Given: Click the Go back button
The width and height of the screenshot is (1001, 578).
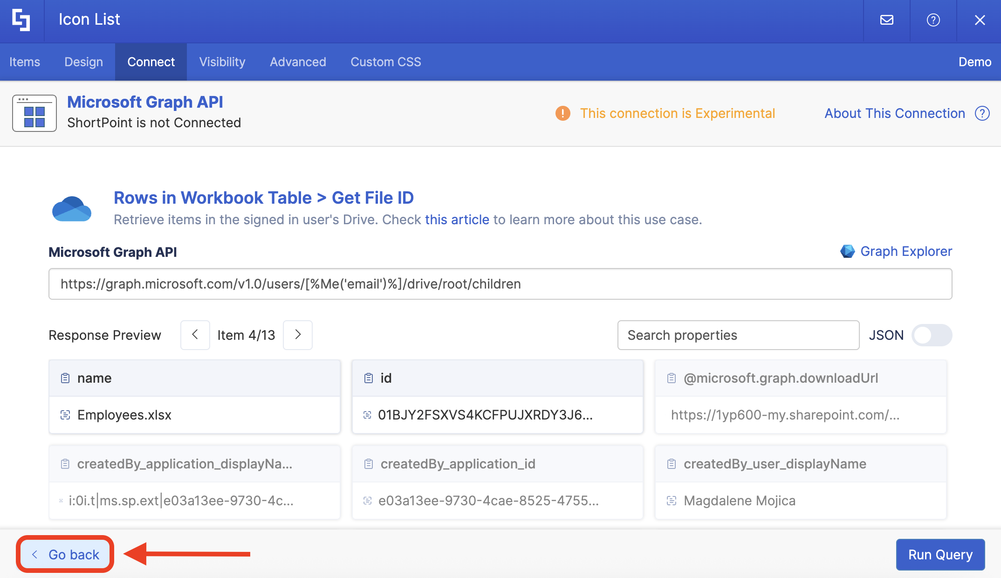Looking at the screenshot, I should [65, 554].
